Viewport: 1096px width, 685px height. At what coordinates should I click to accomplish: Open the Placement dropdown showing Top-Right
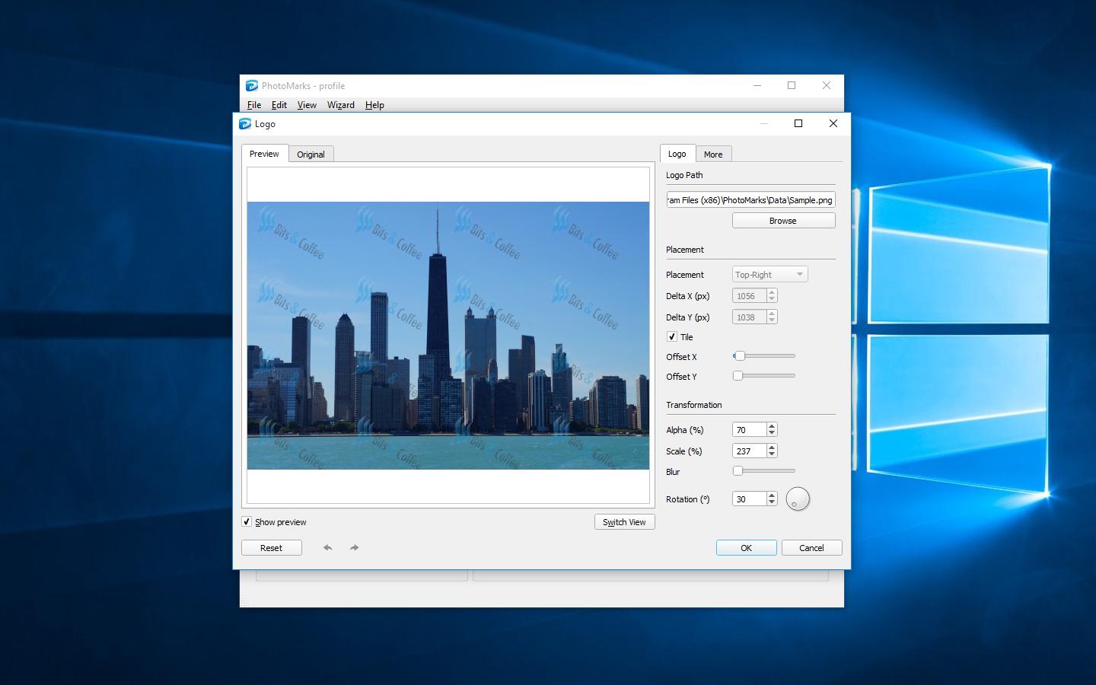[x=769, y=274]
